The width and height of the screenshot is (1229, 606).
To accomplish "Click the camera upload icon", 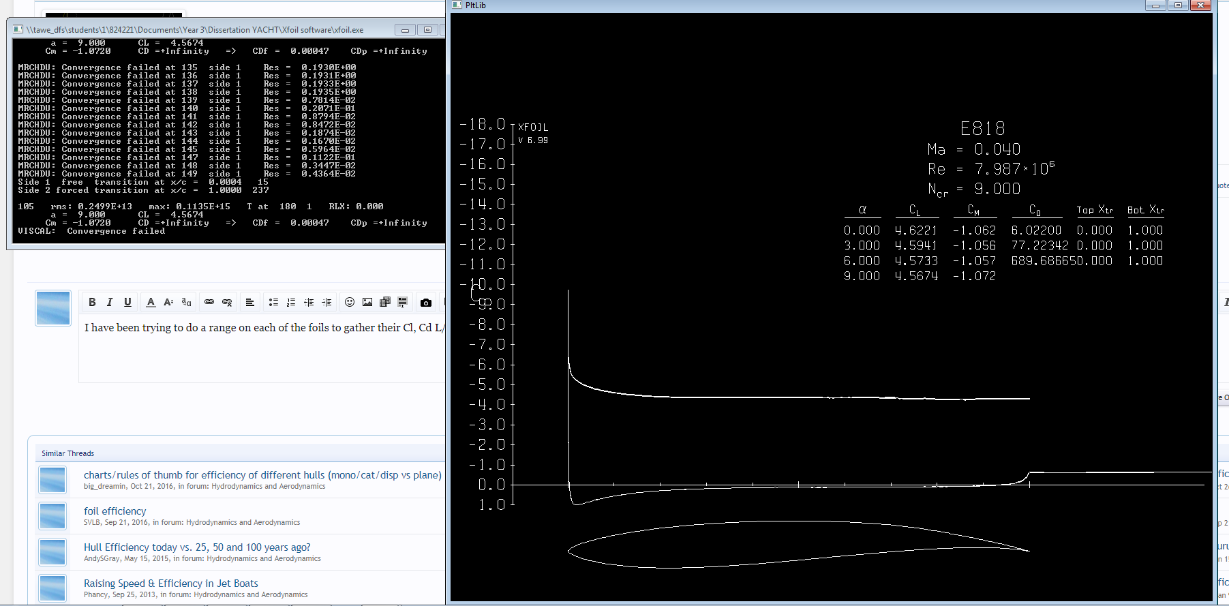I will (x=426, y=302).
